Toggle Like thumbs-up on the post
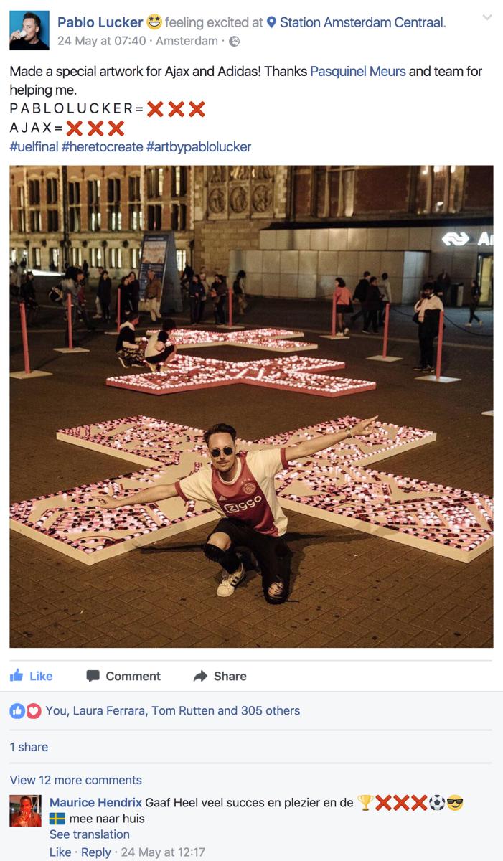The width and height of the screenshot is (503, 861). click(32, 676)
